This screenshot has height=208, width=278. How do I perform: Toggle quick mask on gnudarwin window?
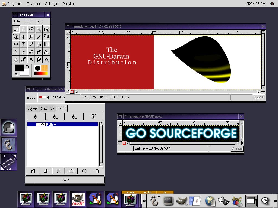click(x=72, y=92)
